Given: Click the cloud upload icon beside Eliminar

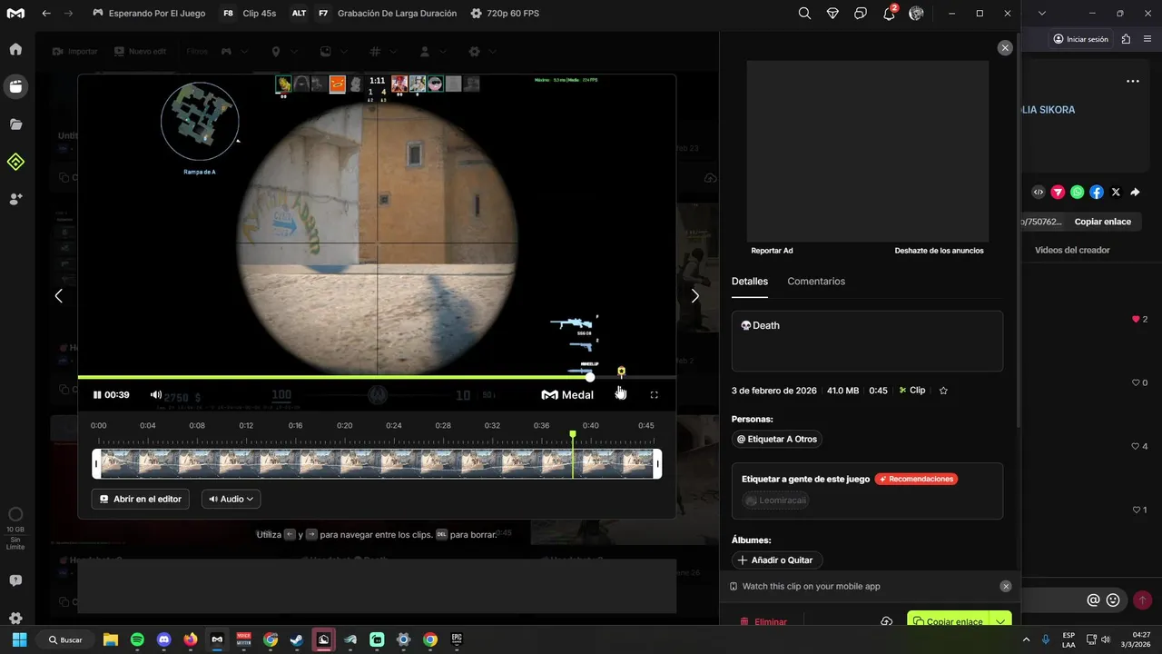Looking at the screenshot, I should tap(887, 622).
